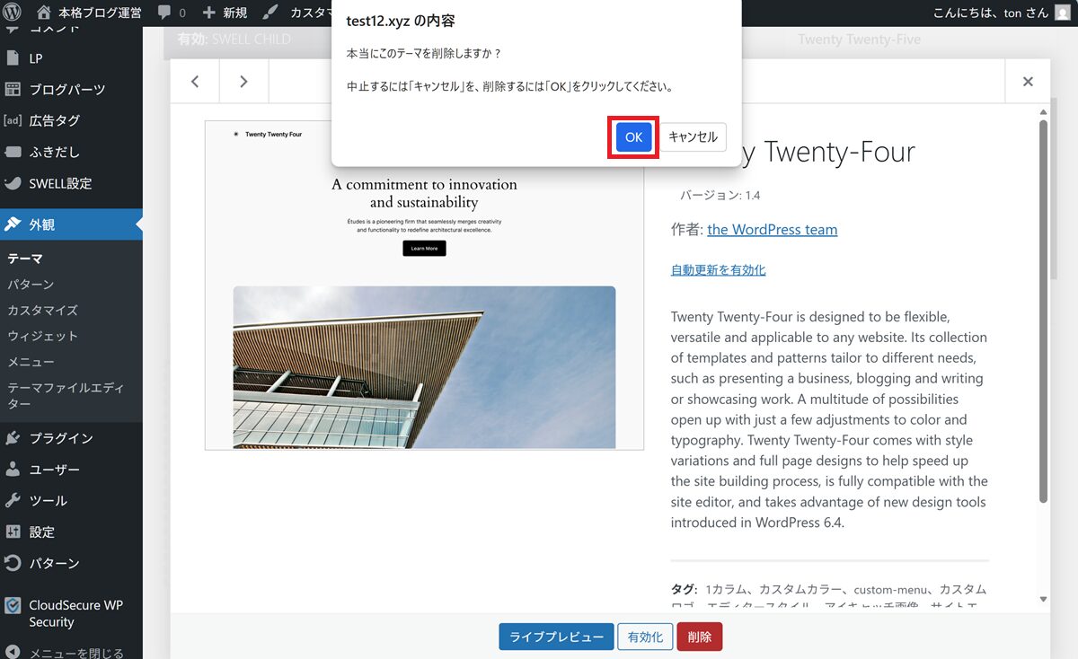This screenshot has height=659, width=1078.
Task: Click the CloudSecure WP Security shield icon
Action: 13,605
